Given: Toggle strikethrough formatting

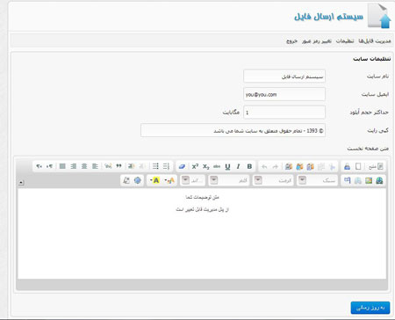Looking at the screenshot, I should (x=217, y=166).
